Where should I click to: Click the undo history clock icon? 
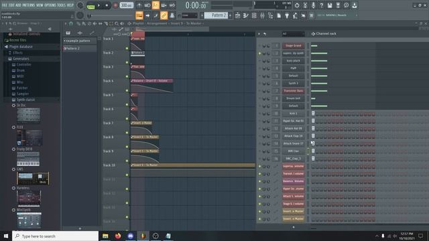click(297, 5)
